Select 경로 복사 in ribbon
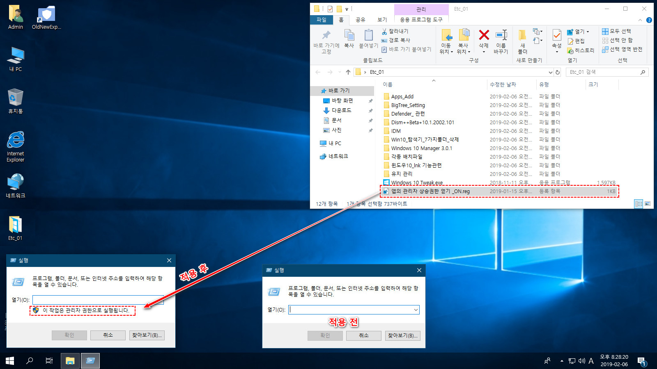 tap(396, 40)
